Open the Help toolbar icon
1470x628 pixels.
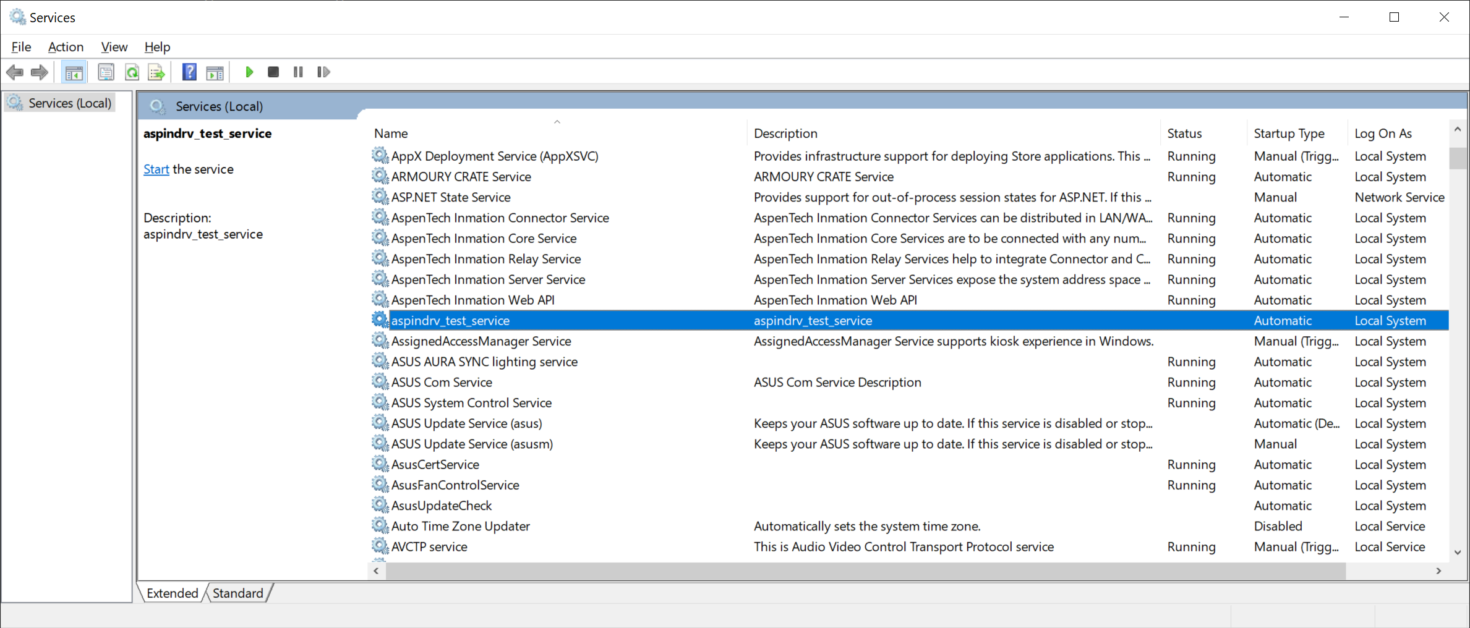pyautogui.click(x=189, y=72)
